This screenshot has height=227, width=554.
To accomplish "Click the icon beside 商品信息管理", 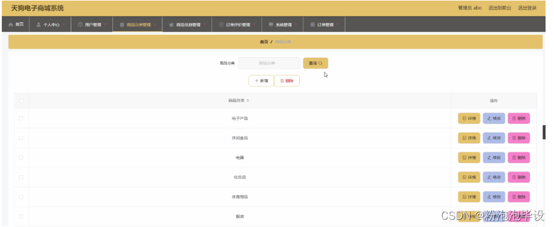I will (172, 25).
